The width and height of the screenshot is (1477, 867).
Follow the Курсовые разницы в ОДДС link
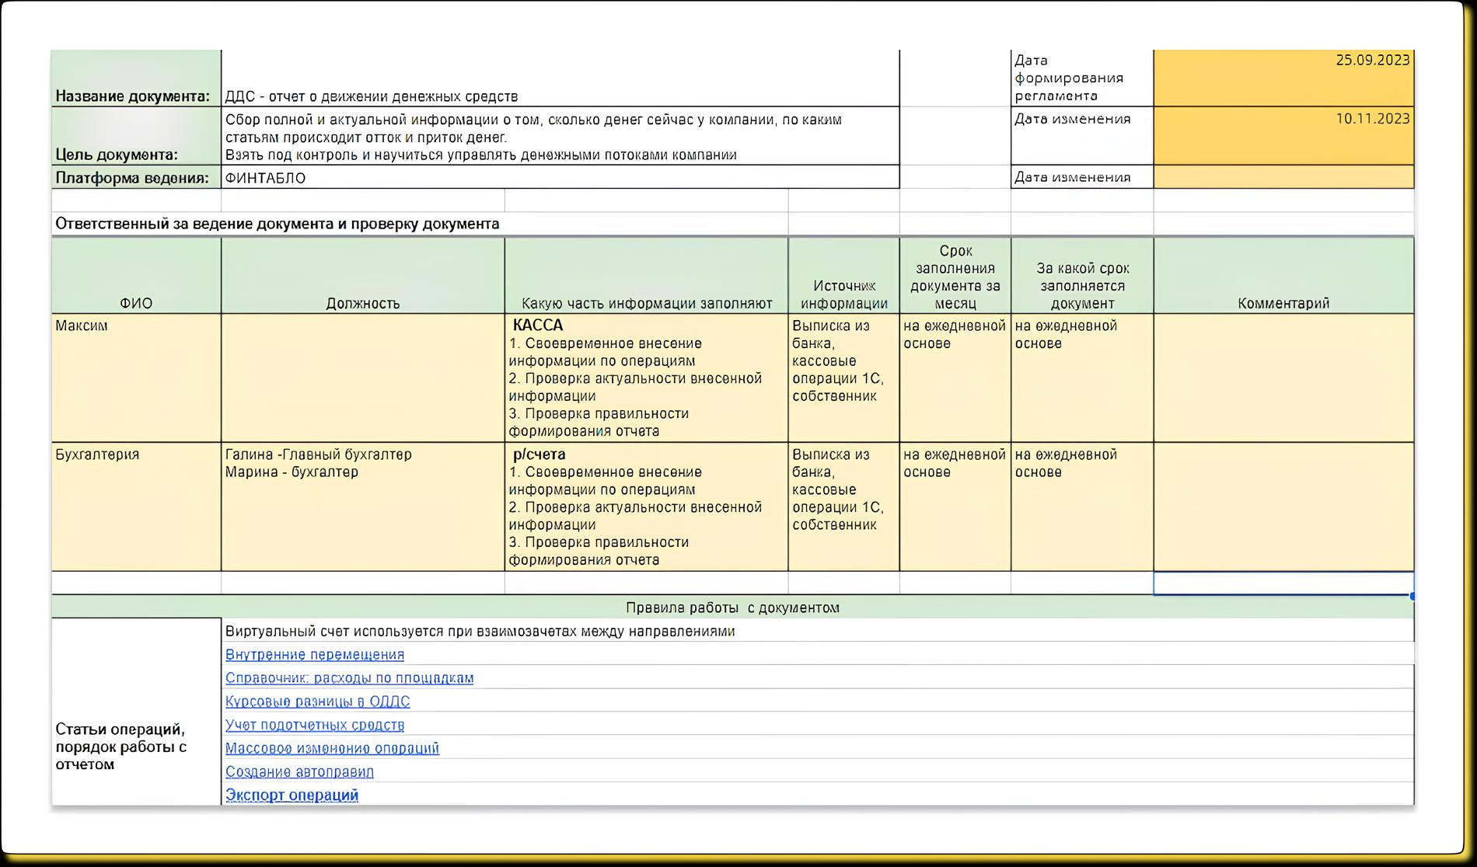317,702
